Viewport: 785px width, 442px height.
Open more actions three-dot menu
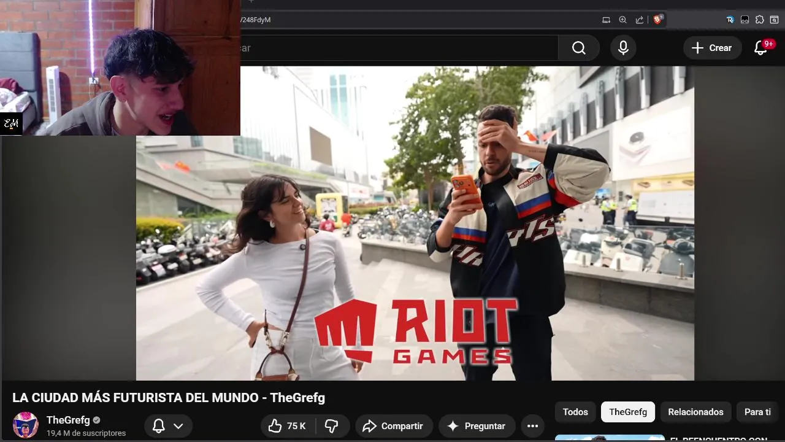pos(532,426)
